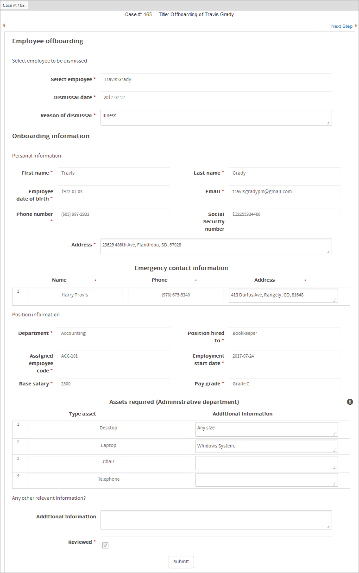The height and width of the screenshot is (573, 359).
Task: Click the bottom Additional information text area
Action: click(x=216, y=520)
